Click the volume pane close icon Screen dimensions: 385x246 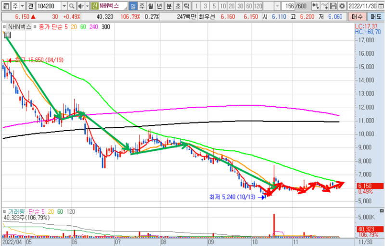(382, 211)
